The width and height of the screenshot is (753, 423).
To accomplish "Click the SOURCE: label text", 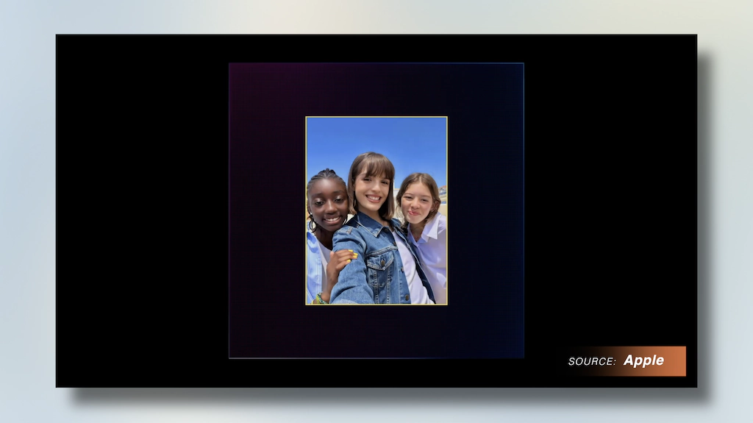I will [592, 361].
